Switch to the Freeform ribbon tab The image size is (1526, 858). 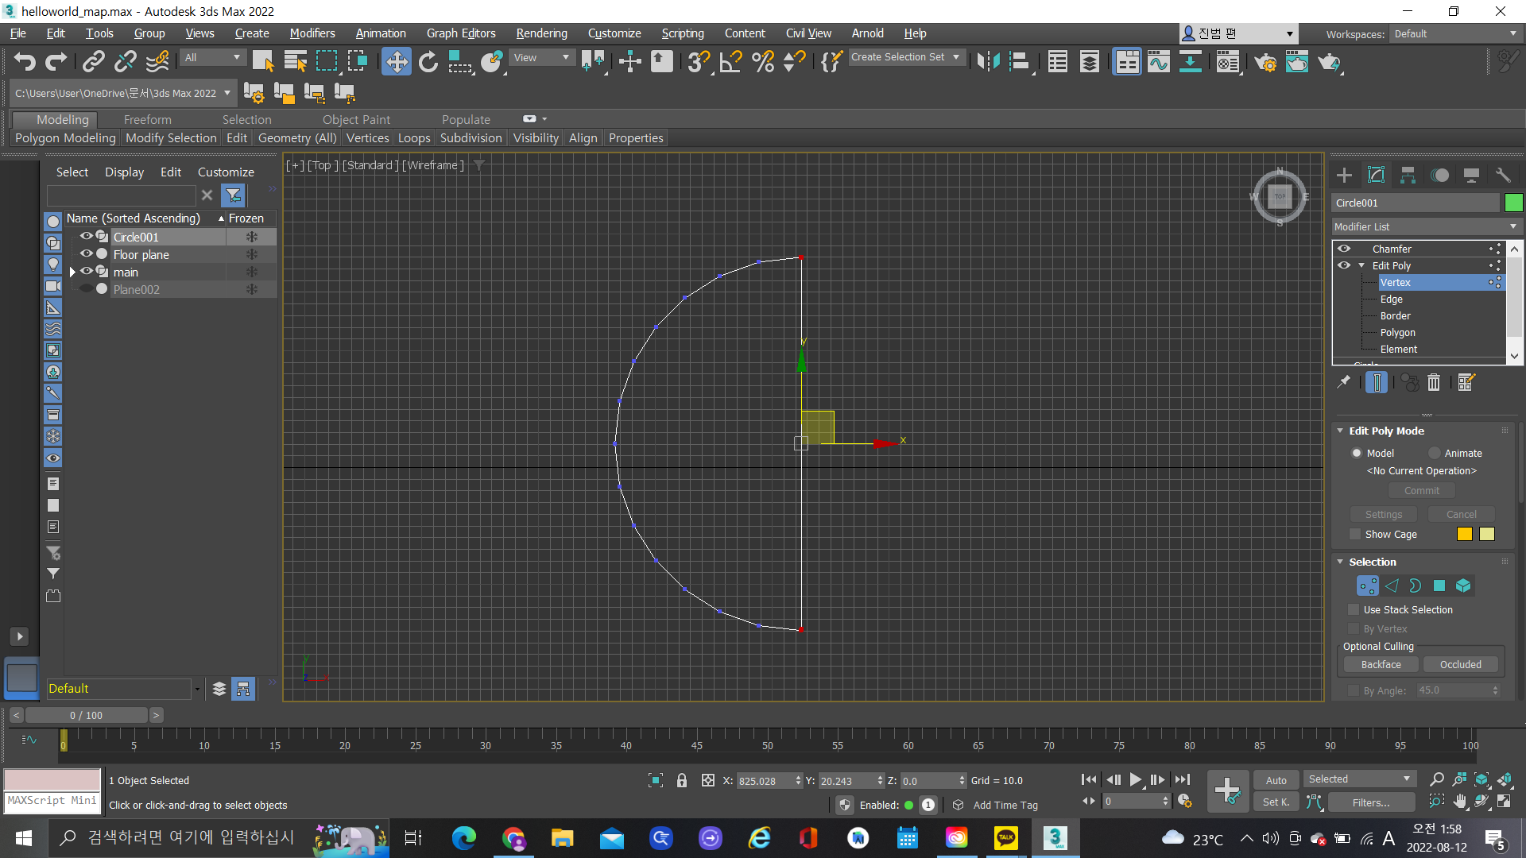point(147,119)
